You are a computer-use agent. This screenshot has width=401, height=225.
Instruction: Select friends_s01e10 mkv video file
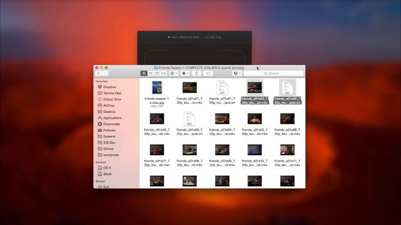point(255,150)
